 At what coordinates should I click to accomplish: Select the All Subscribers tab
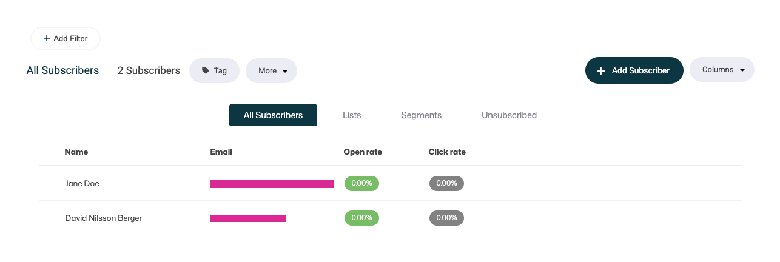coord(273,115)
